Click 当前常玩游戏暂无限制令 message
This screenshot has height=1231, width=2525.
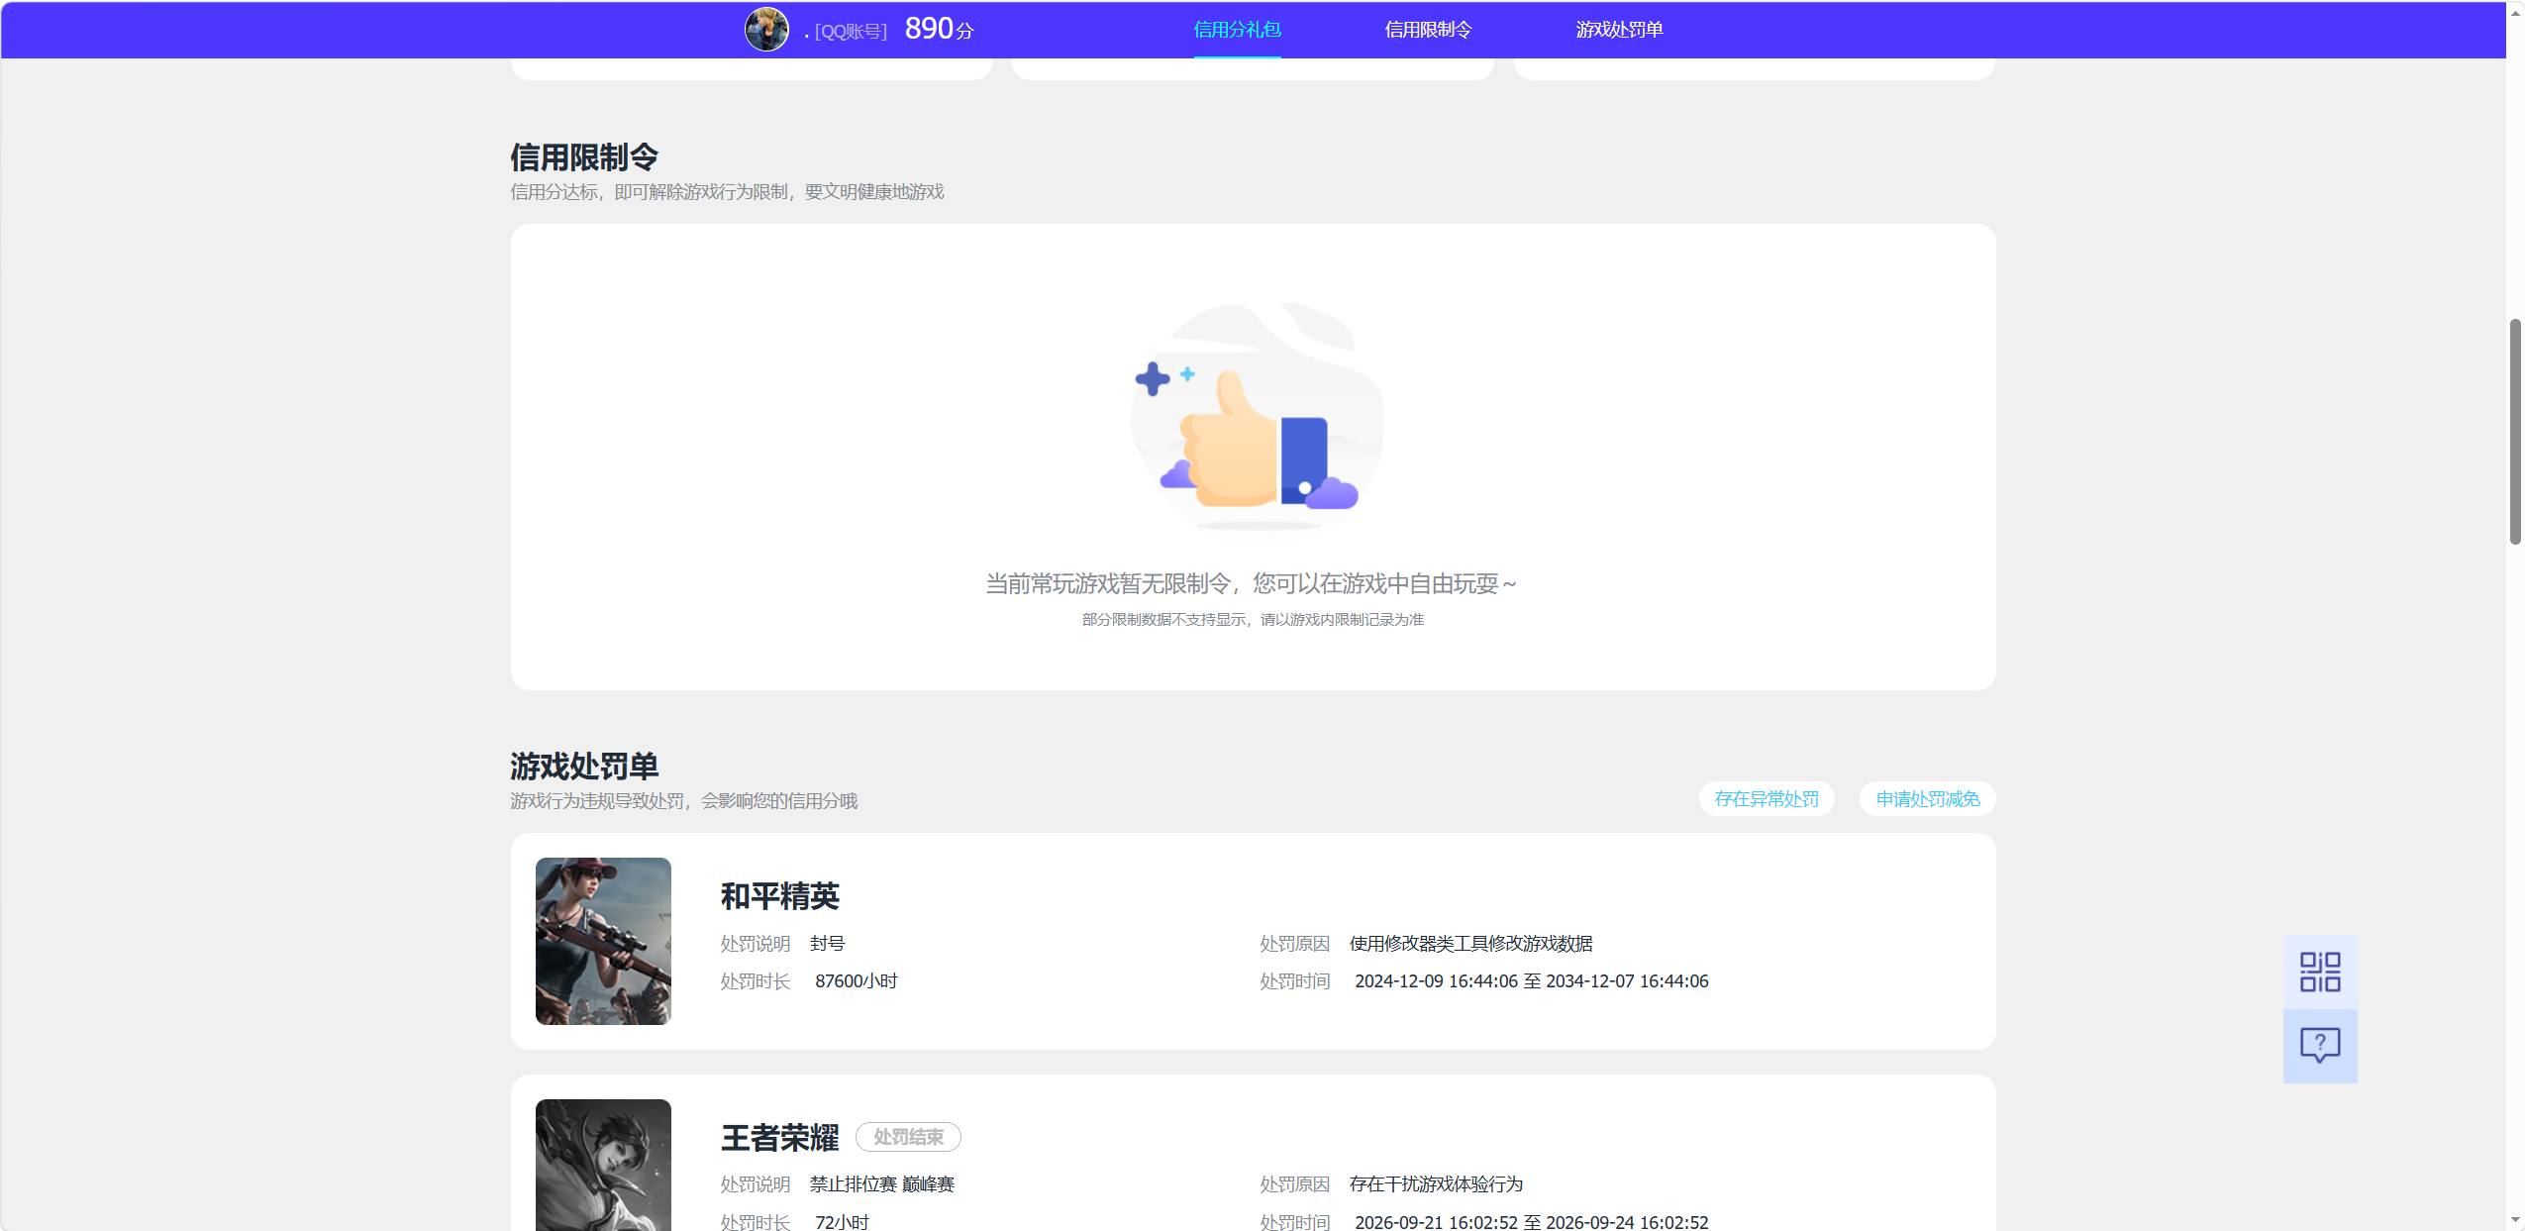click(1251, 583)
